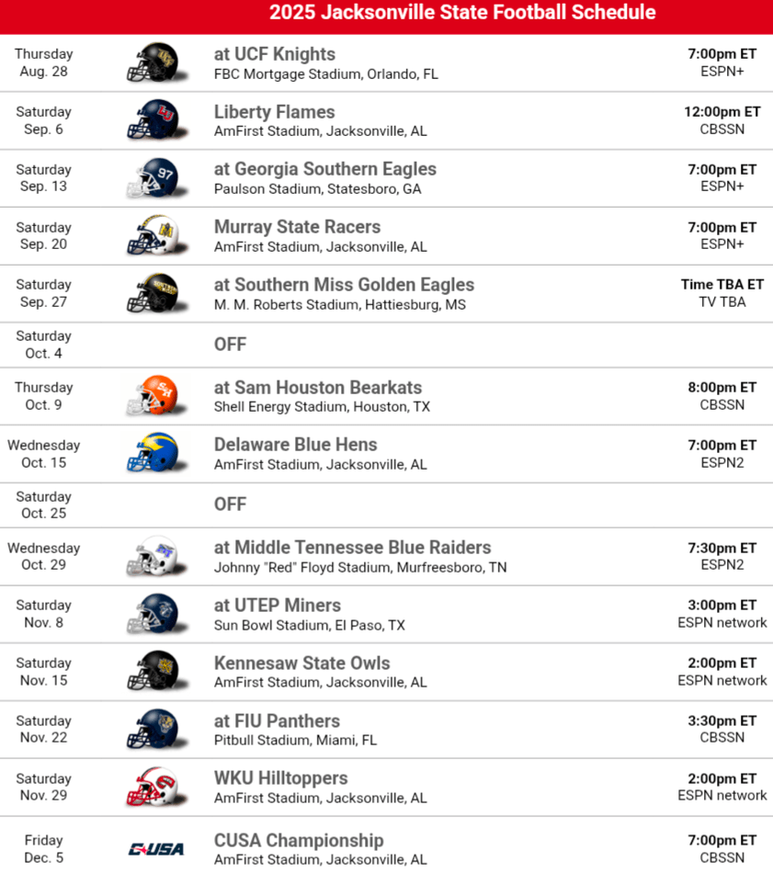Open the Liberty Flames matchup link
Image resolution: width=773 pixels, height=873 pixels.
point(274,112)
